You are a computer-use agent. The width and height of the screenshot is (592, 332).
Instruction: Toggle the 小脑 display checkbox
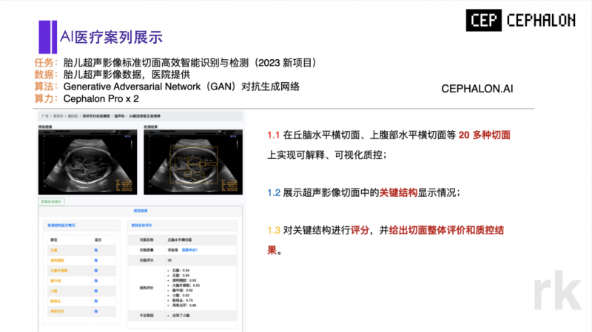tap(96, 291)
